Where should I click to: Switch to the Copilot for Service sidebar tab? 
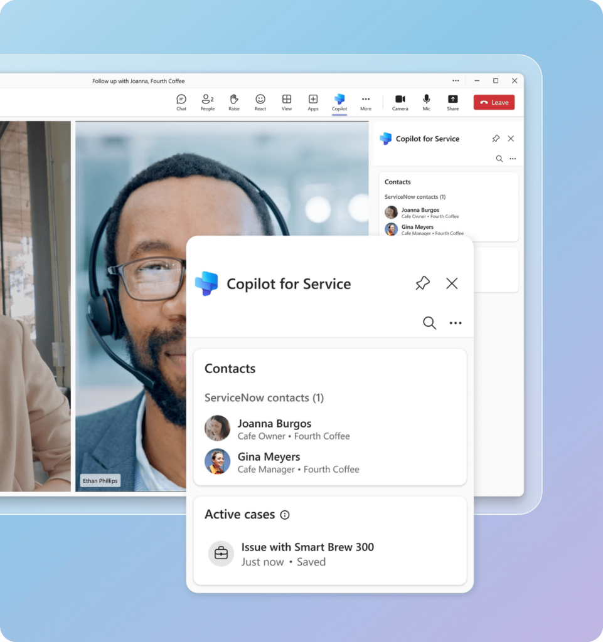[427, 139]
